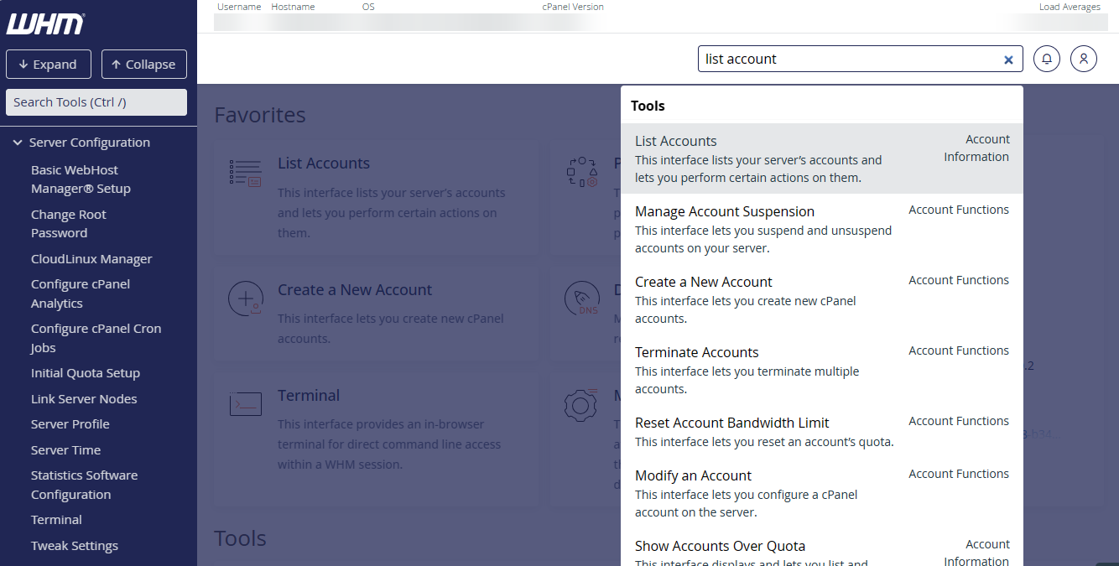Open the Terminal favorite card title
The height and width of the screenshot is (566, 1119).
[x=309, y=396]
